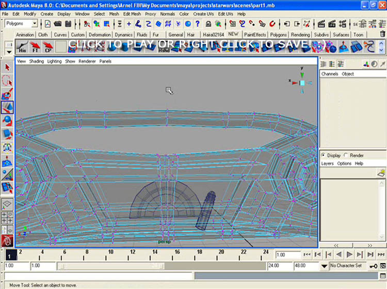Open the Shading panel menu
This screenshot has height=289, width=387.
click(36, 61)
